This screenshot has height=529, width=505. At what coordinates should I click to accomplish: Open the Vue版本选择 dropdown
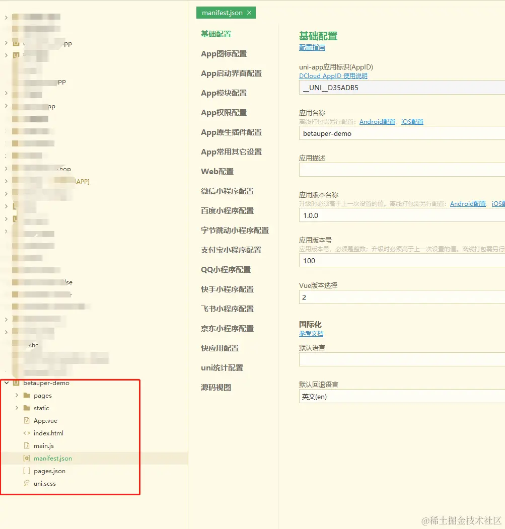pyautogui.click(x=402, y=297)
